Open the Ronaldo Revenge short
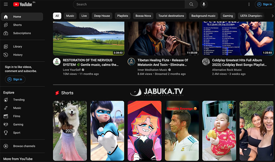This screenshot has width=275, height=162. [x=182, y=131]
